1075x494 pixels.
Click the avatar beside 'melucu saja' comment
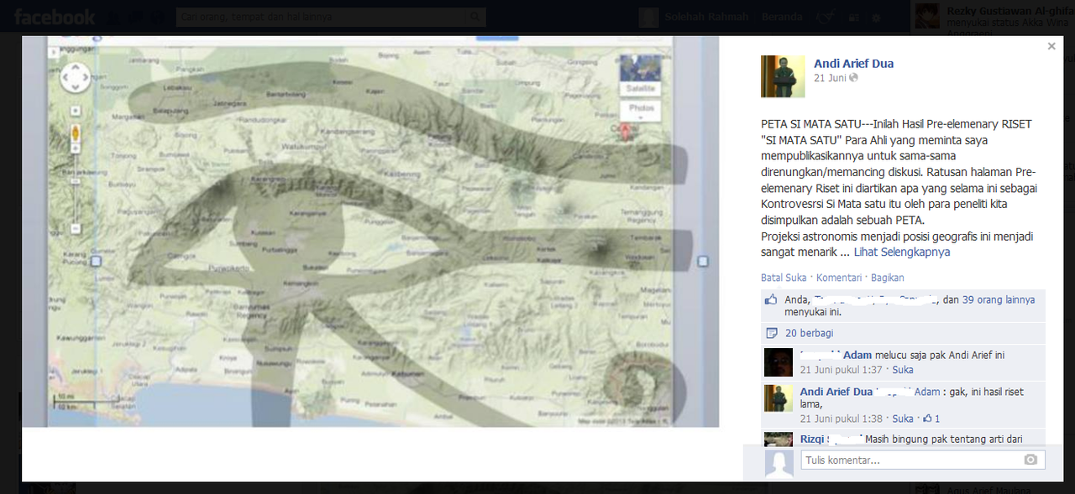pyautogui.click(x=779, y=362)
